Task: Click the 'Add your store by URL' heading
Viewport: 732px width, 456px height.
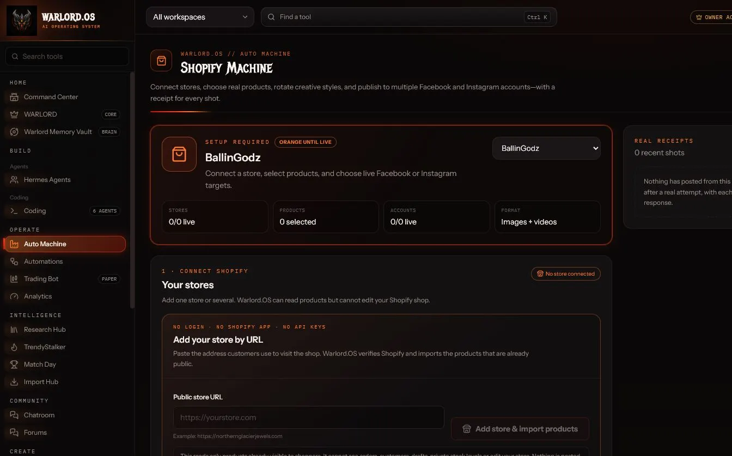Action: pos(218,339)
